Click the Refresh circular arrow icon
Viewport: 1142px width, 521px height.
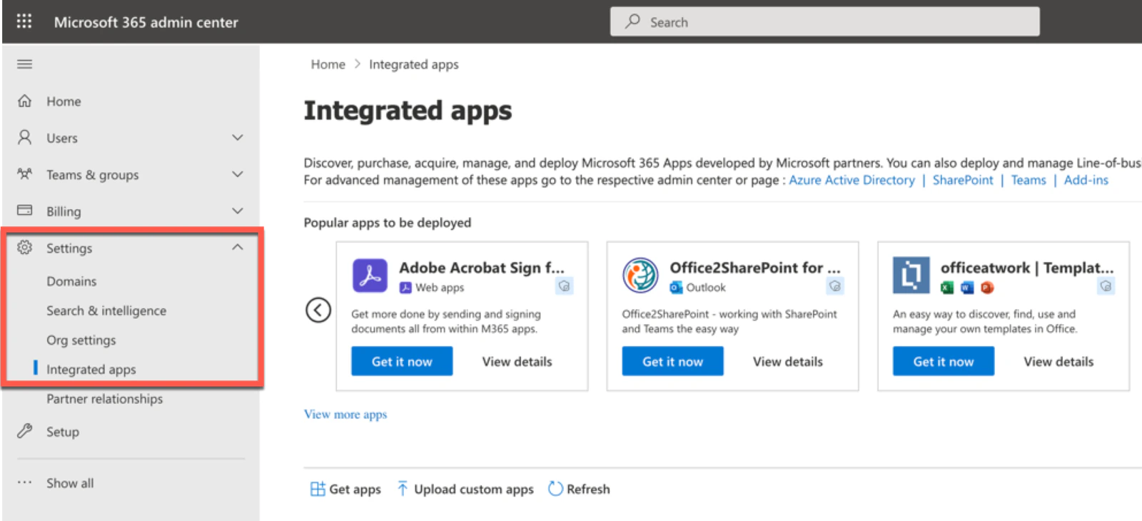click(555, 489)
